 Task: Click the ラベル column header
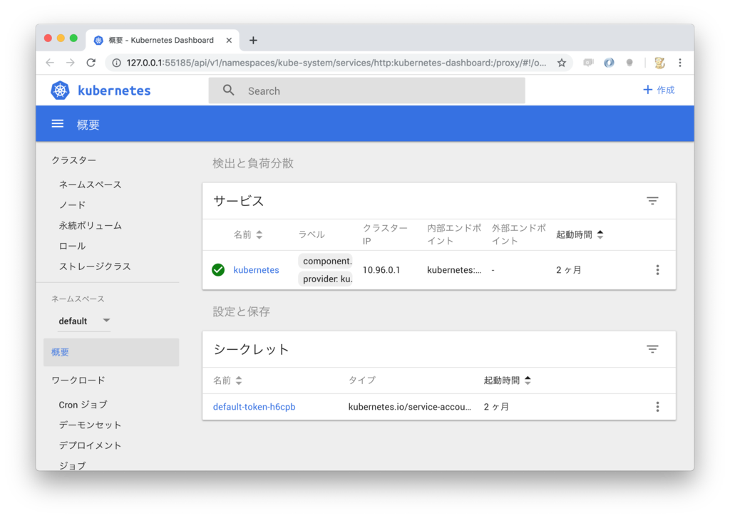point(312,234)
